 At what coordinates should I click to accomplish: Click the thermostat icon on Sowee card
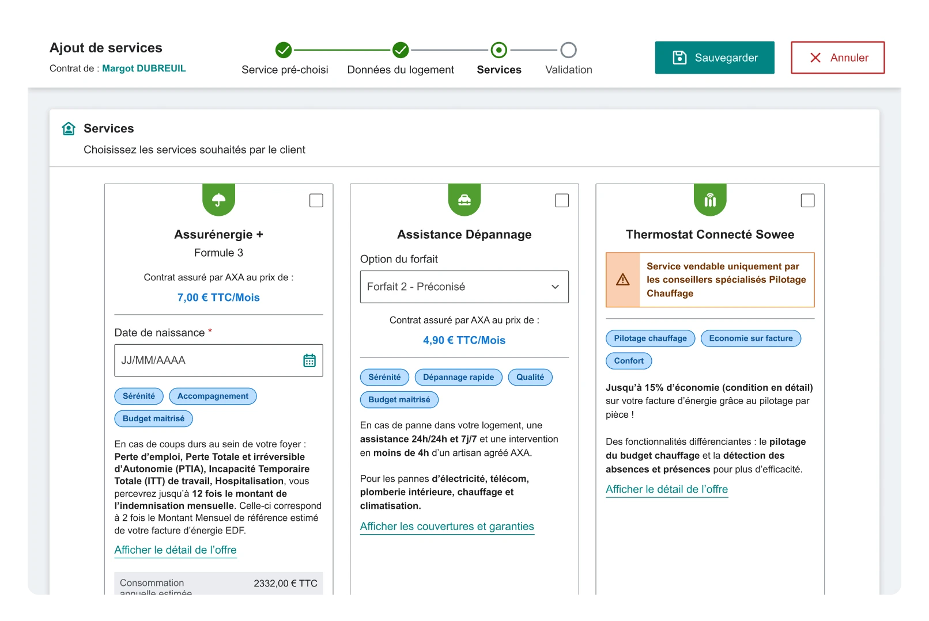(x=710, y=200)
